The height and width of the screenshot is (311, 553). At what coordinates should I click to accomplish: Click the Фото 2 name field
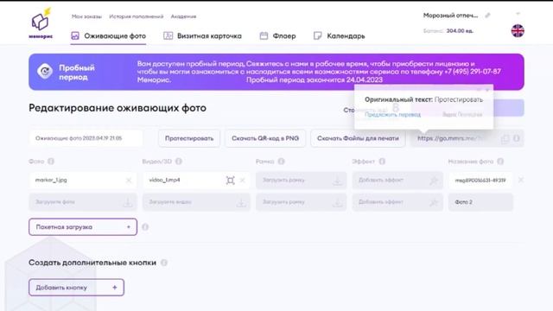[480, 202]
